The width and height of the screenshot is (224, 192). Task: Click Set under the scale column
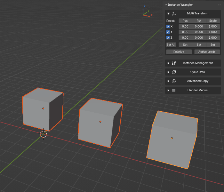click(213, 45)
